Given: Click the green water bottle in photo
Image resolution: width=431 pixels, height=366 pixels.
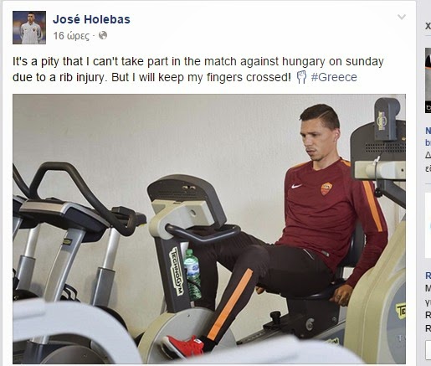Looking at the screenshot, I should coord(192,275).
